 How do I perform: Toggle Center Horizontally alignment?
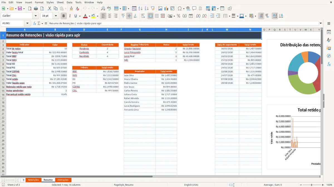[x=110, y=16]
